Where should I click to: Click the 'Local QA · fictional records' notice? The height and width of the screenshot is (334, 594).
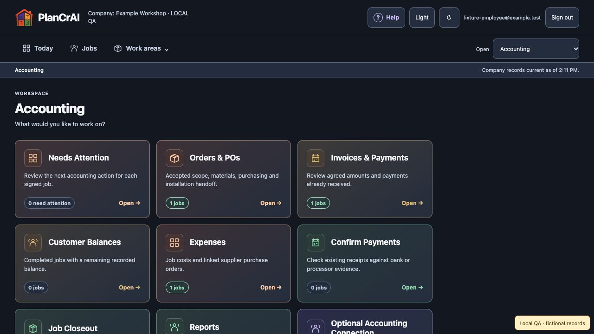552,323
